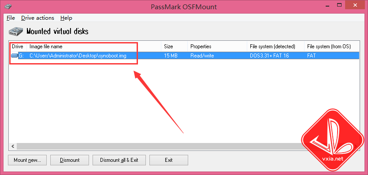Click Dismount all & Exit button
The width and height of the screenshot is (368, 175).
119,160
